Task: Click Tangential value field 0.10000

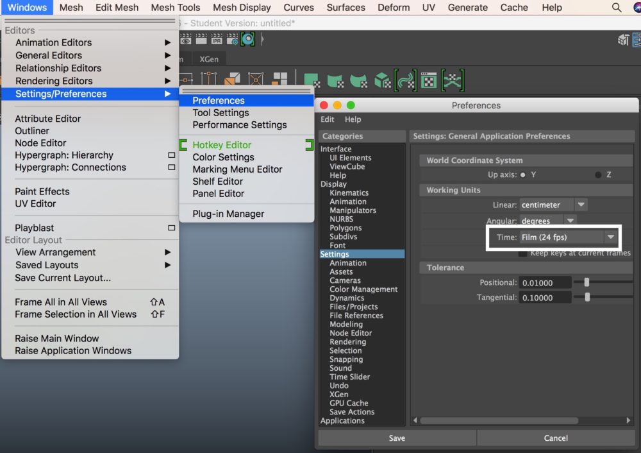Action: tap(545, 298)
